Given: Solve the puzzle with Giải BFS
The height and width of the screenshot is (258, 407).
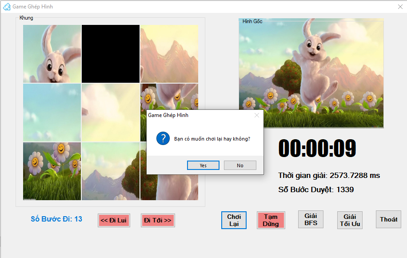Looking at the screenshot, I should pos(311,219).
